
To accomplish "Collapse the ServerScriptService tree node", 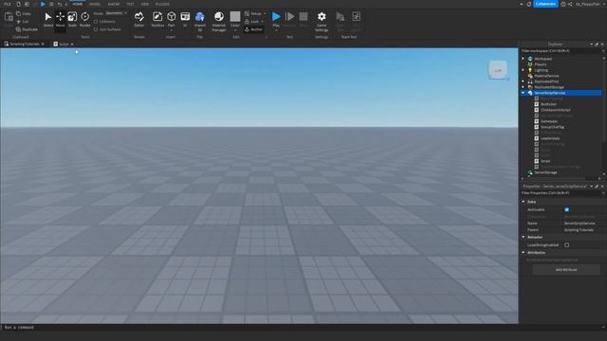I will (523, 93).
